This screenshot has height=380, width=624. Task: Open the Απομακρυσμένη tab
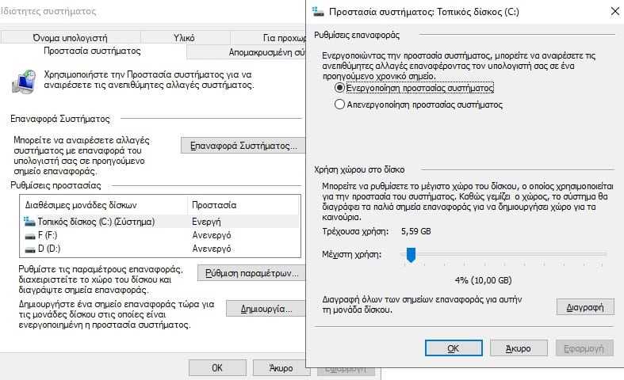(x=247, y=52)
